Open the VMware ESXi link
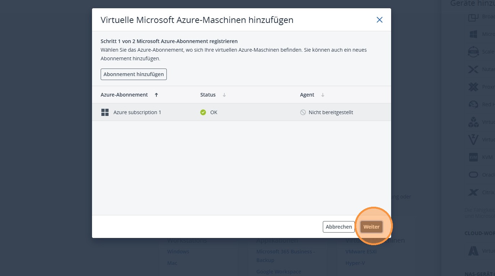Image resolution: width=495 pixels, height=276 pixels. (x=361, y=252)
